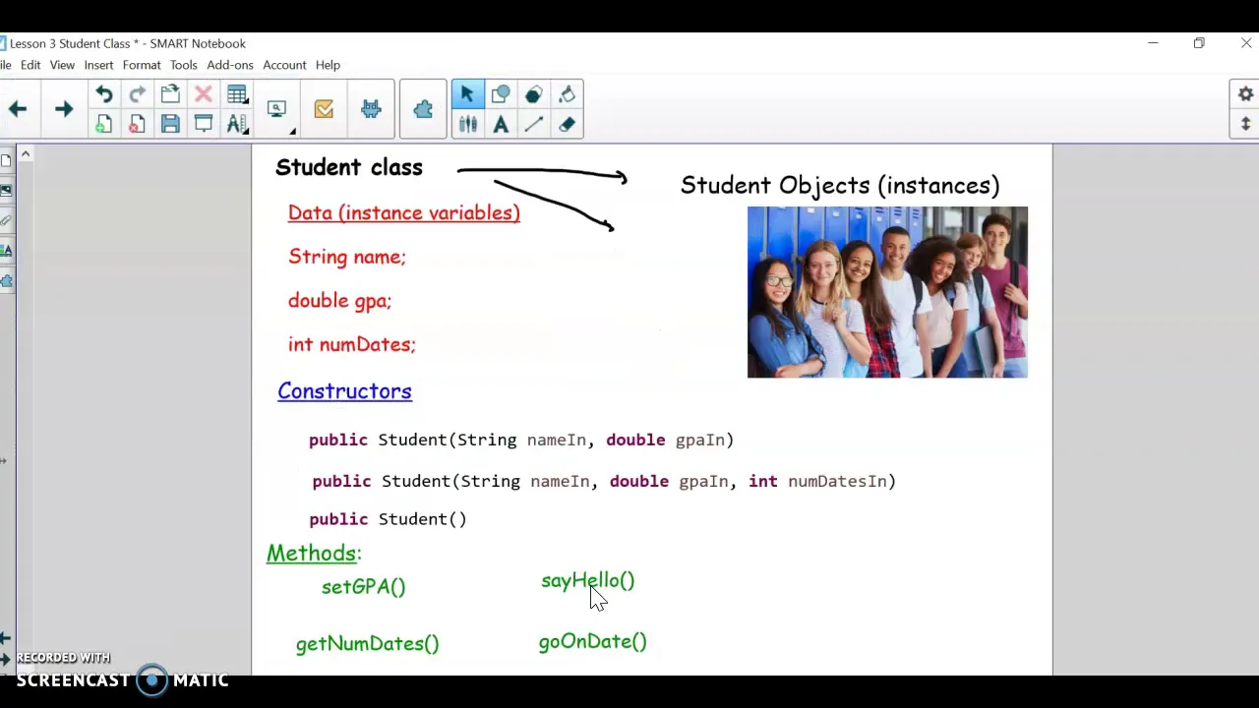Save the file with floppy disk icon
Screen dimensions: 1259x708
(170, 124)
